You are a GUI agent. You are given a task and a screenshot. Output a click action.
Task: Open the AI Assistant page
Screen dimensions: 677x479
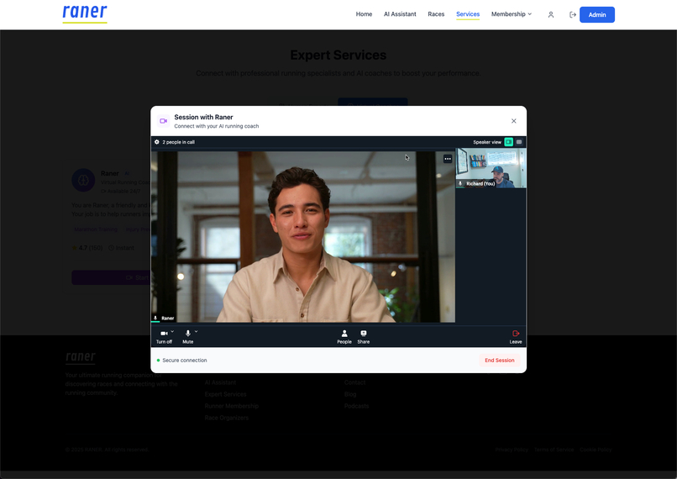click(x=400, y=14)
